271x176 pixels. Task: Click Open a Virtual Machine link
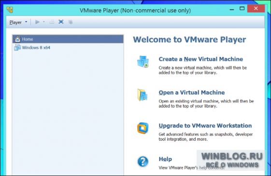point(192,93)
